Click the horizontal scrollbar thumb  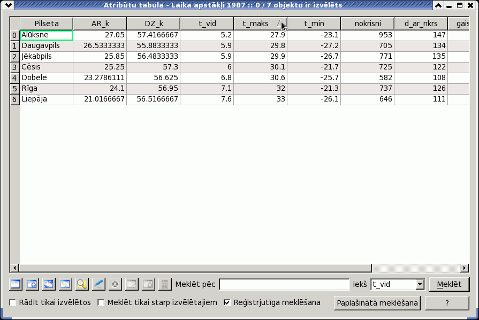(195, 268)
